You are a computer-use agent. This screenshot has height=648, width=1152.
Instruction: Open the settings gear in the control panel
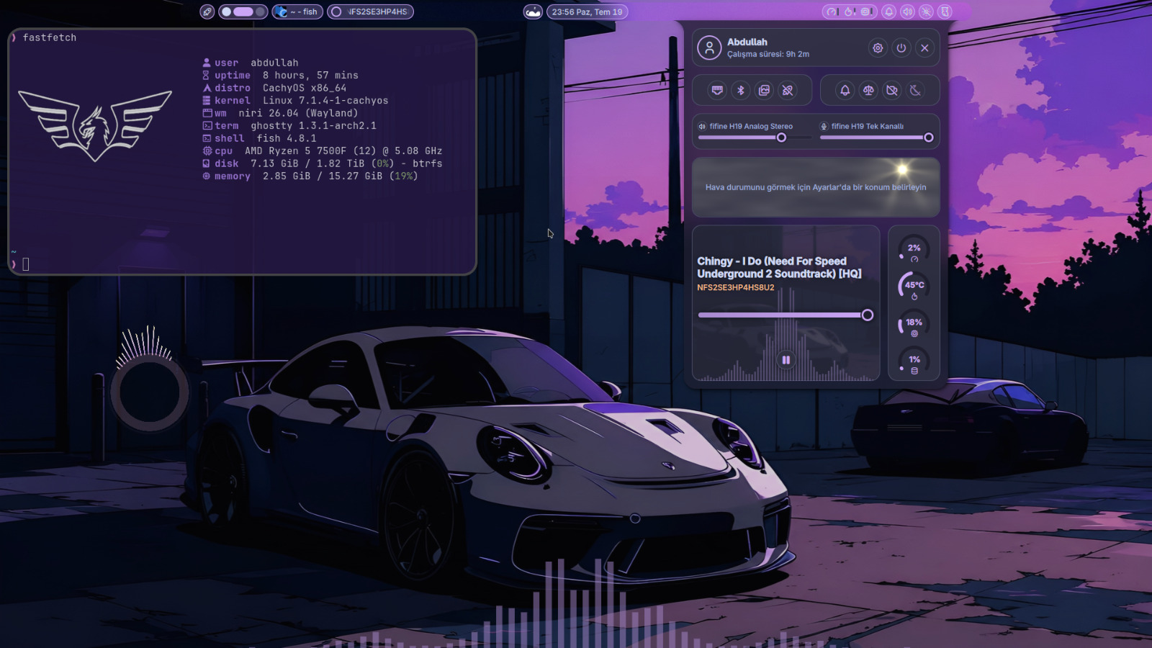coord(878,48)
